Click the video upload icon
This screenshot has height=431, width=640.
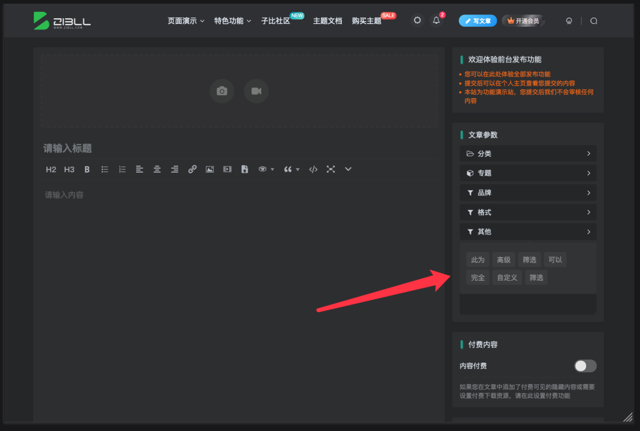tap(256, 91)
